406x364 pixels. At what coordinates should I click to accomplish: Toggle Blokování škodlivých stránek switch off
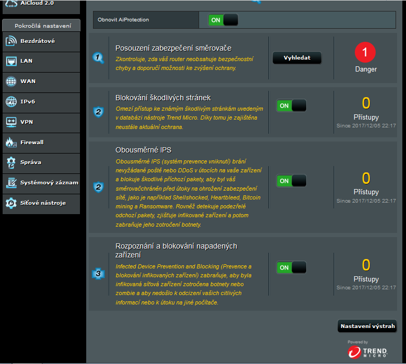point(291,105)
